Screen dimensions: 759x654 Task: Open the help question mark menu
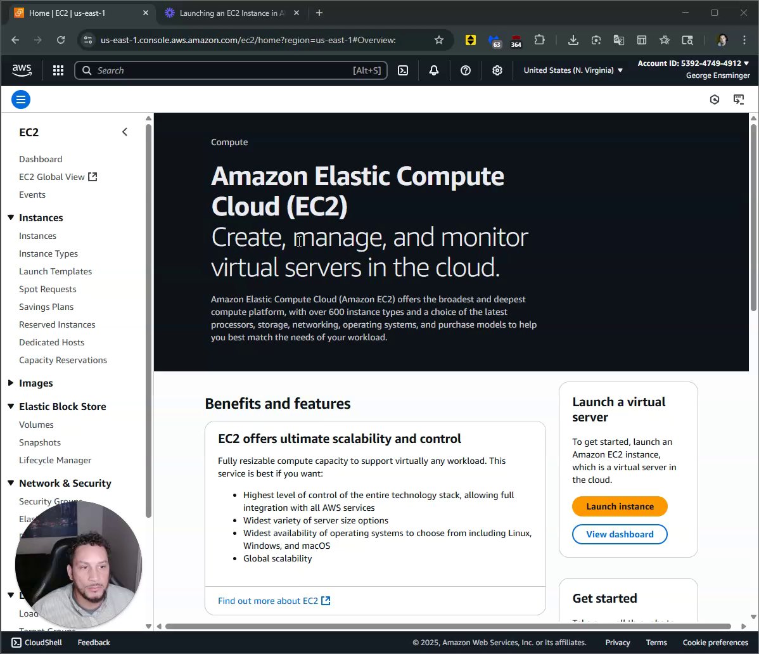(466, 71)
